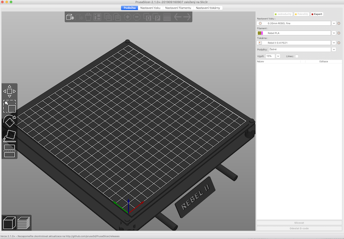
Task: Enable the Límec checkbox
Action: (297, 56)
